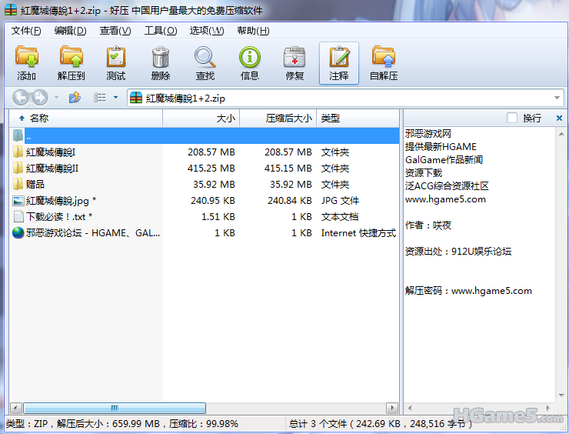Open the 文件(F) menu
Screen dimensions: 569x434
click(26, 31)
